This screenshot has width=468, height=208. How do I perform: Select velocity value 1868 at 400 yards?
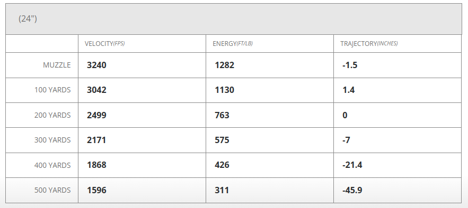pos(96,165)
